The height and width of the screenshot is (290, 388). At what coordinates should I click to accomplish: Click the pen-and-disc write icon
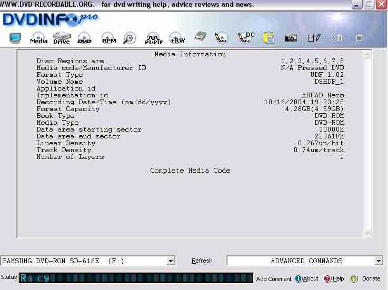click(221, 38)
